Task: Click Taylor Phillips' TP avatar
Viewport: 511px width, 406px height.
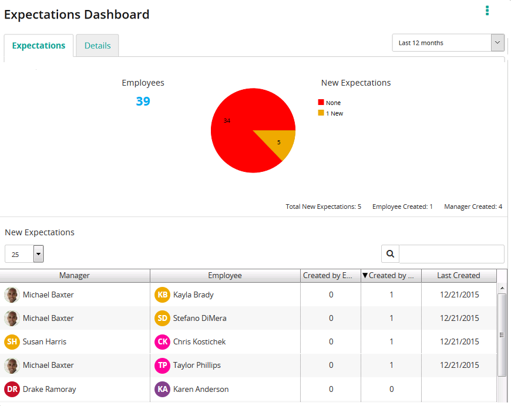Action: (162, 366)
